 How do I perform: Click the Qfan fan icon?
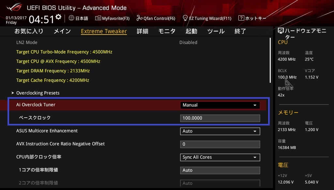[x=139, y=18]
